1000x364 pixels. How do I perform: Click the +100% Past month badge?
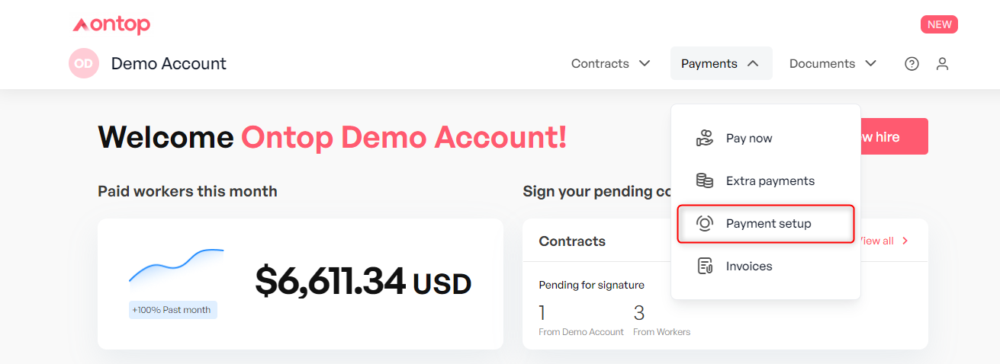173,310
